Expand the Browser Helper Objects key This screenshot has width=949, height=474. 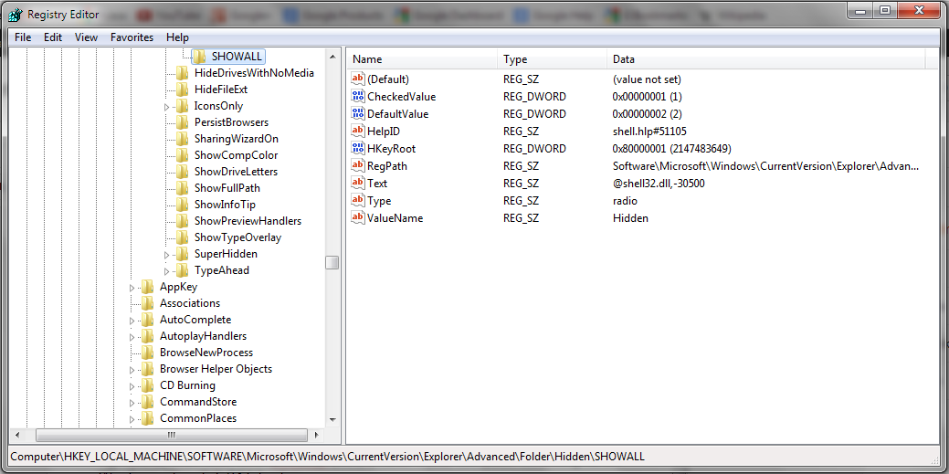pyautogui.click(x=132, y=369)
